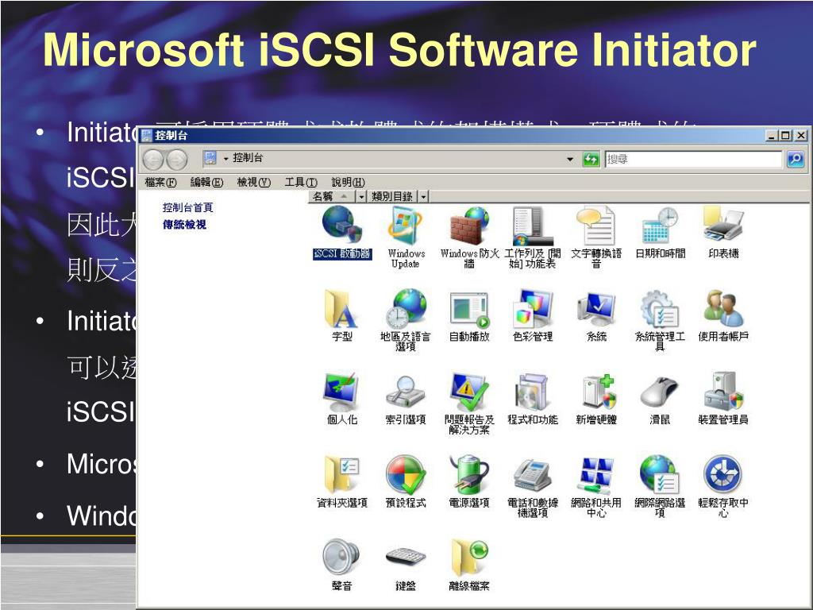
Task: Click the search magnifier button
Action: click(x=796, y=159)
